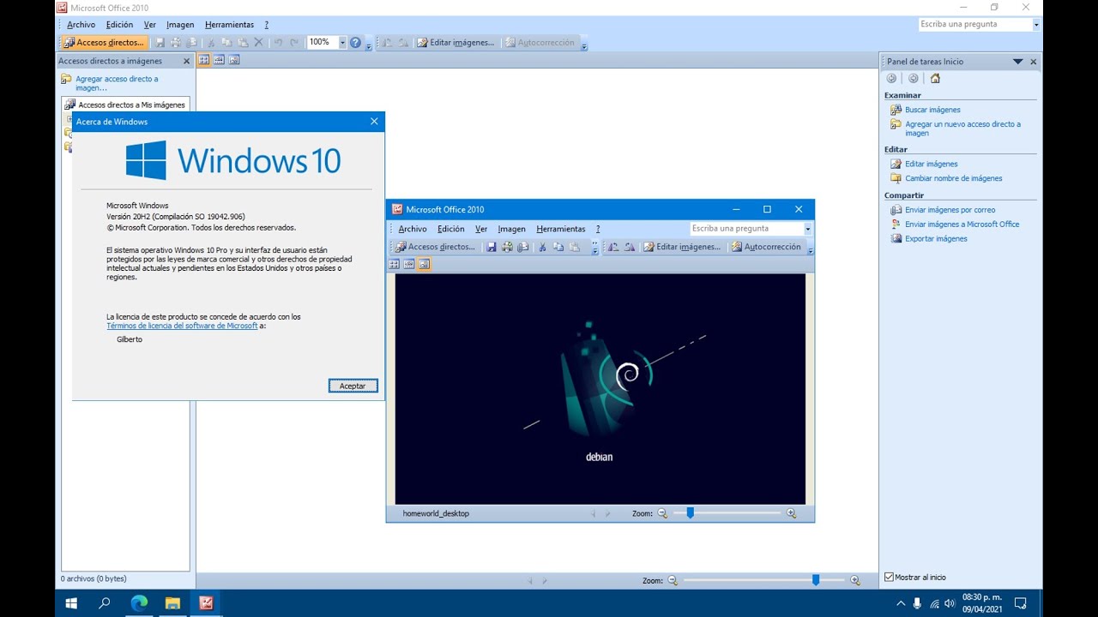Click the Autocorrección button in front Office window

(766, 247)
